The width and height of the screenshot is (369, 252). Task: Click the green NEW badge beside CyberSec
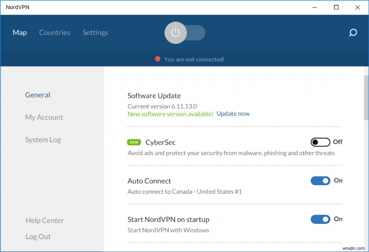(x=134, y=142)
